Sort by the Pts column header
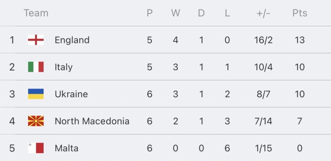Image resolution: width=331 pixels, height=161 pixels. (x=300, y=13)
